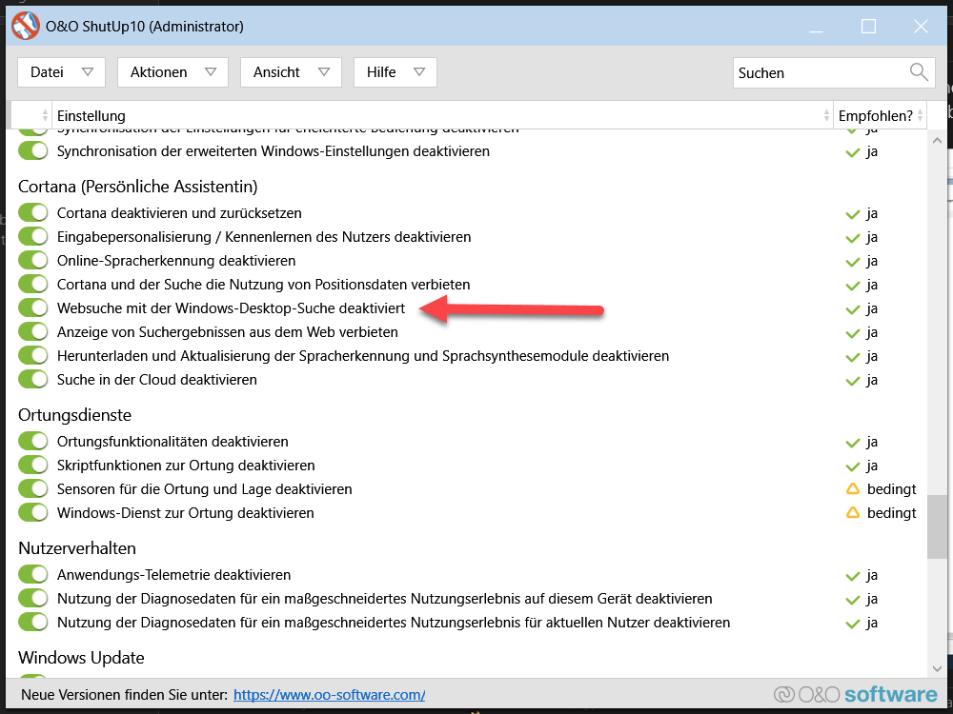
Task: Toggle Cortana Nutzung von Positionsdaten verbieten
Action: (32, 284)
